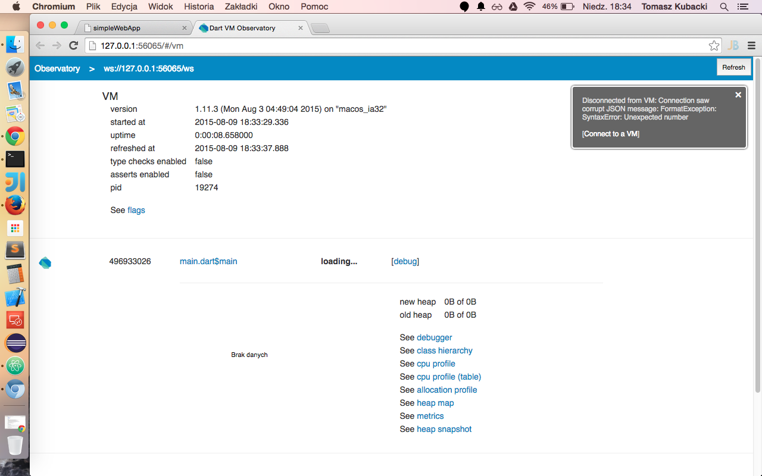
Task: Open Chromium from the Dock
Action: (15, 389)
